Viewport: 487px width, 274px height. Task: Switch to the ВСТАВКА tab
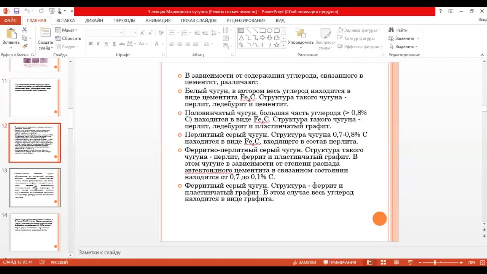pyautogui.click(x=65, y=20)
